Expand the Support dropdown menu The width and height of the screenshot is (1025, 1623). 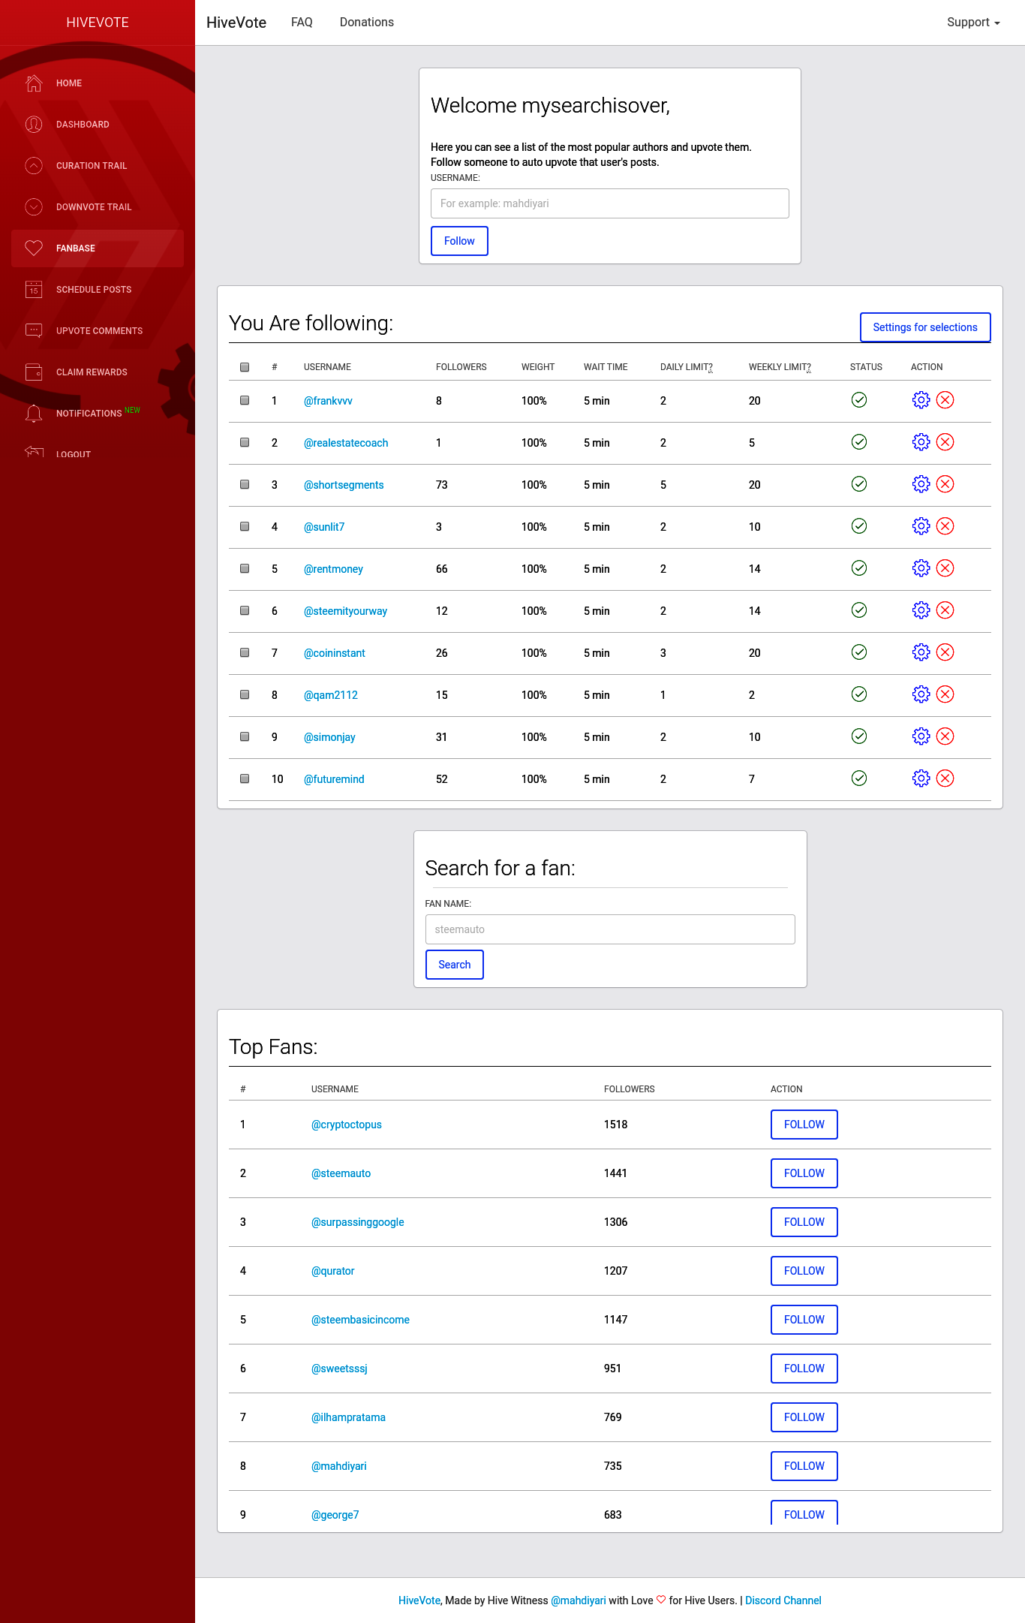[973, 23]
